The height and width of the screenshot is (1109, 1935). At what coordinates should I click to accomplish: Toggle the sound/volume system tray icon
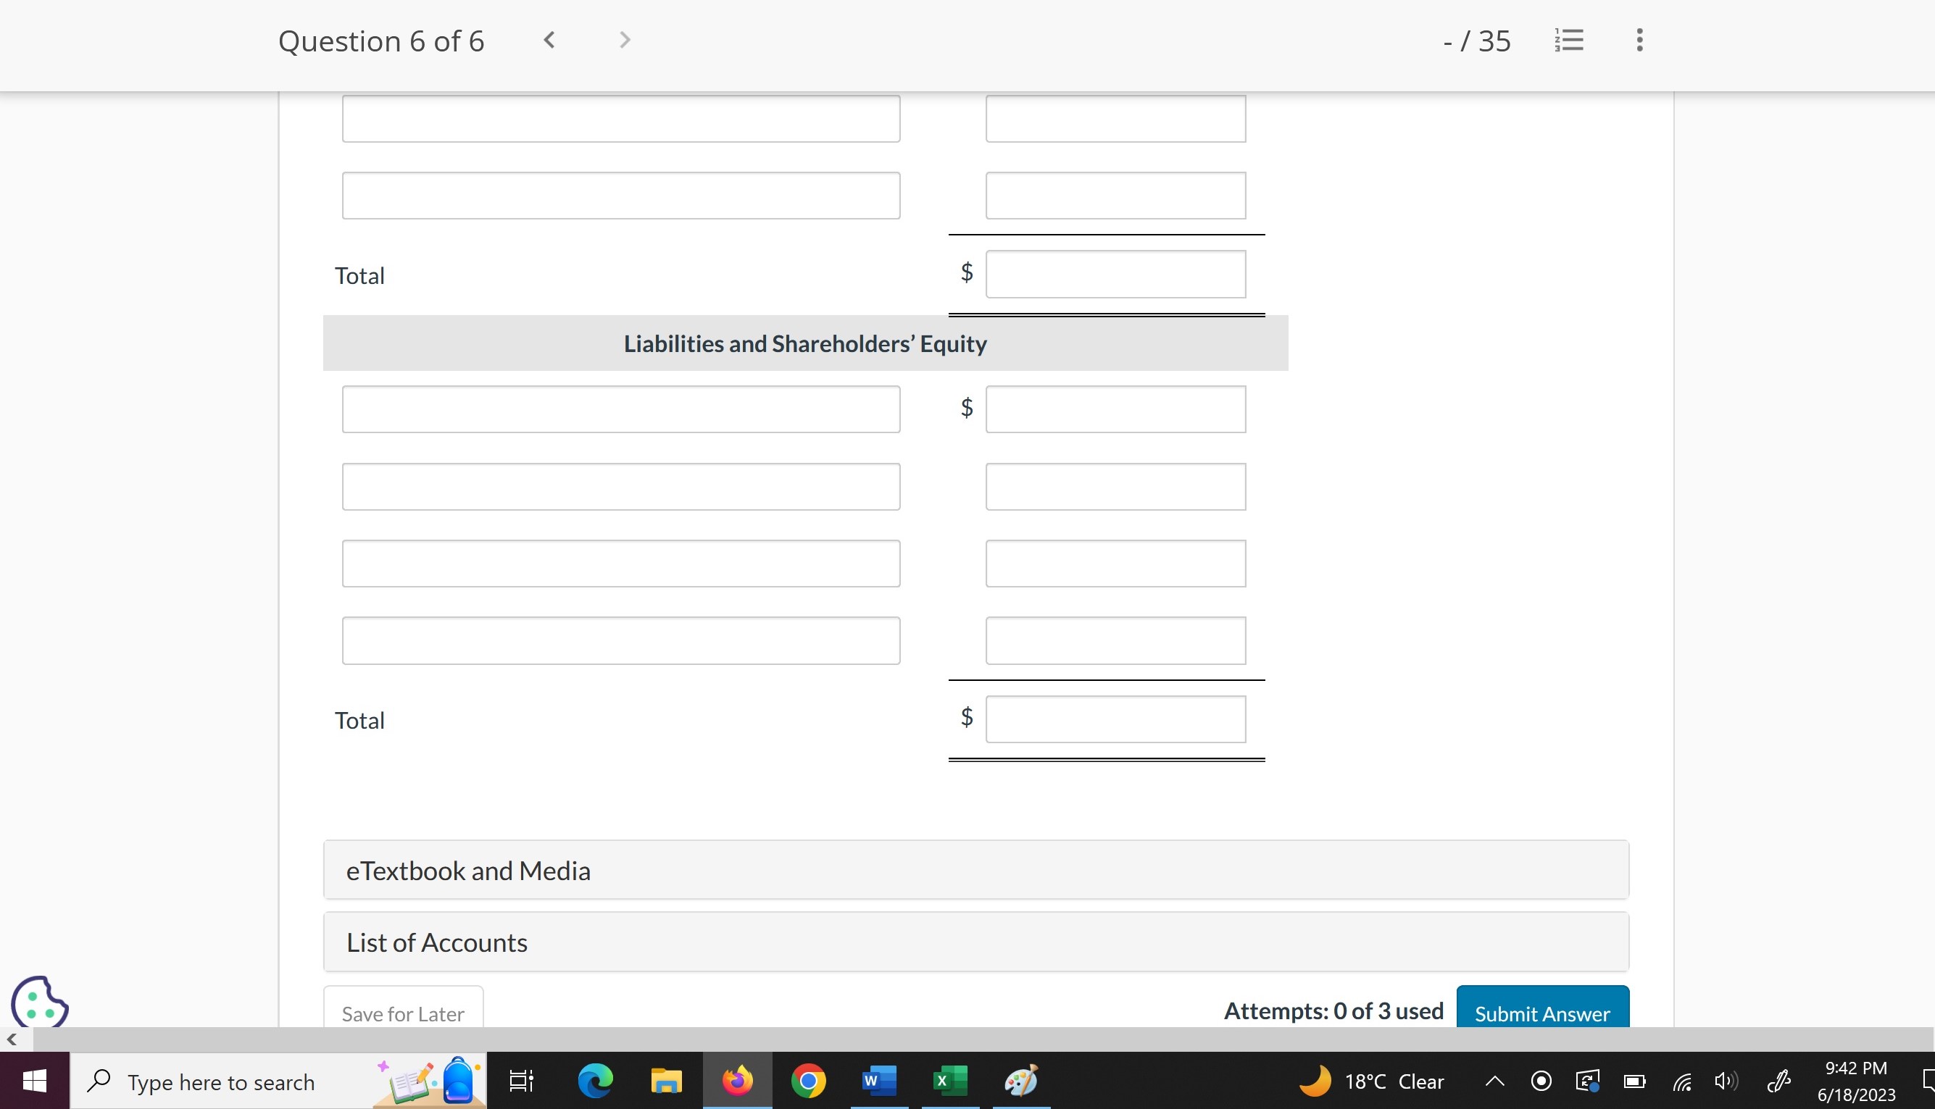point(1725,1081)
